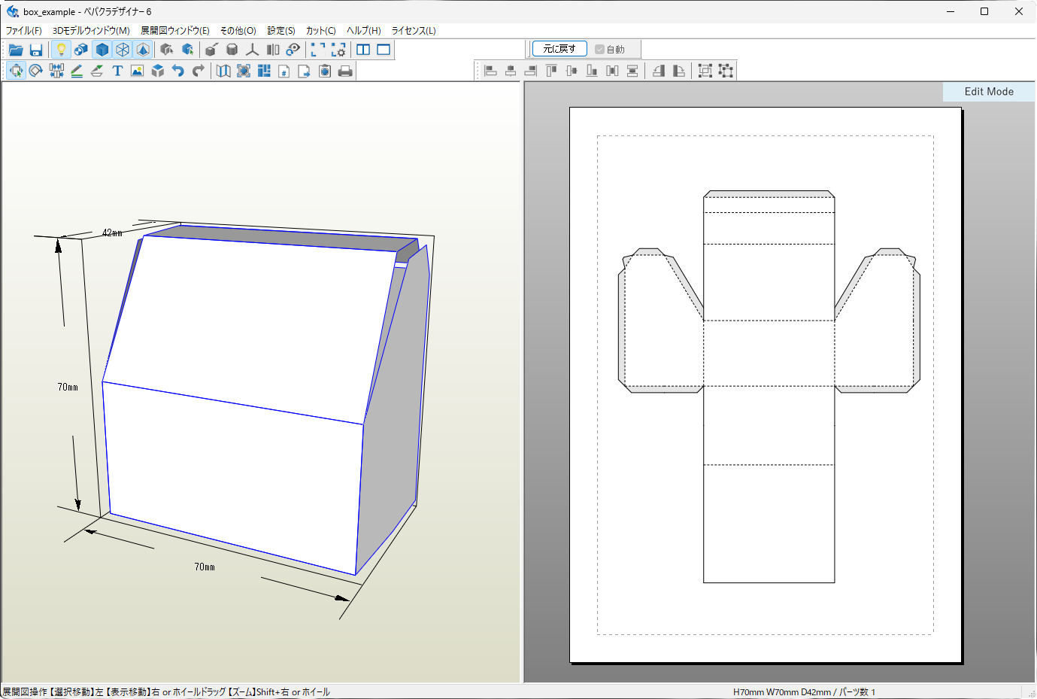Switch to split two-pane window layout
This screenshot has width=1037, height=699.
pos(363,50)
